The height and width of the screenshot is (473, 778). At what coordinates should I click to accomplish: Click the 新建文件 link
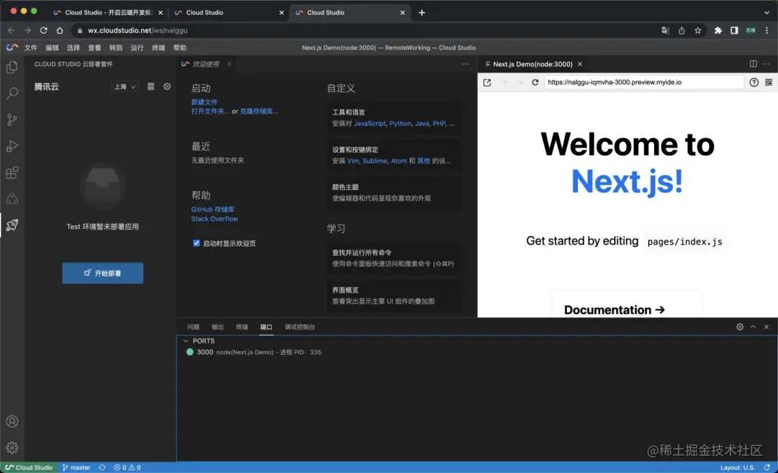tap(204, 102)
